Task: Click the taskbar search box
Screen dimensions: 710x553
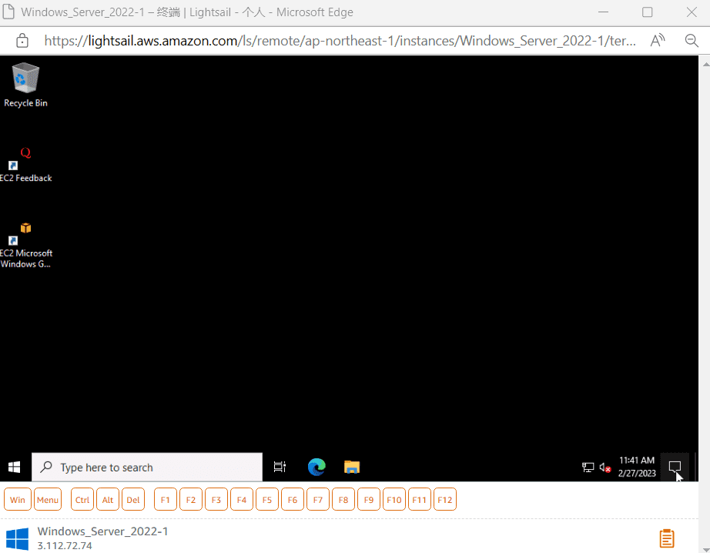Action: [147, 468]
